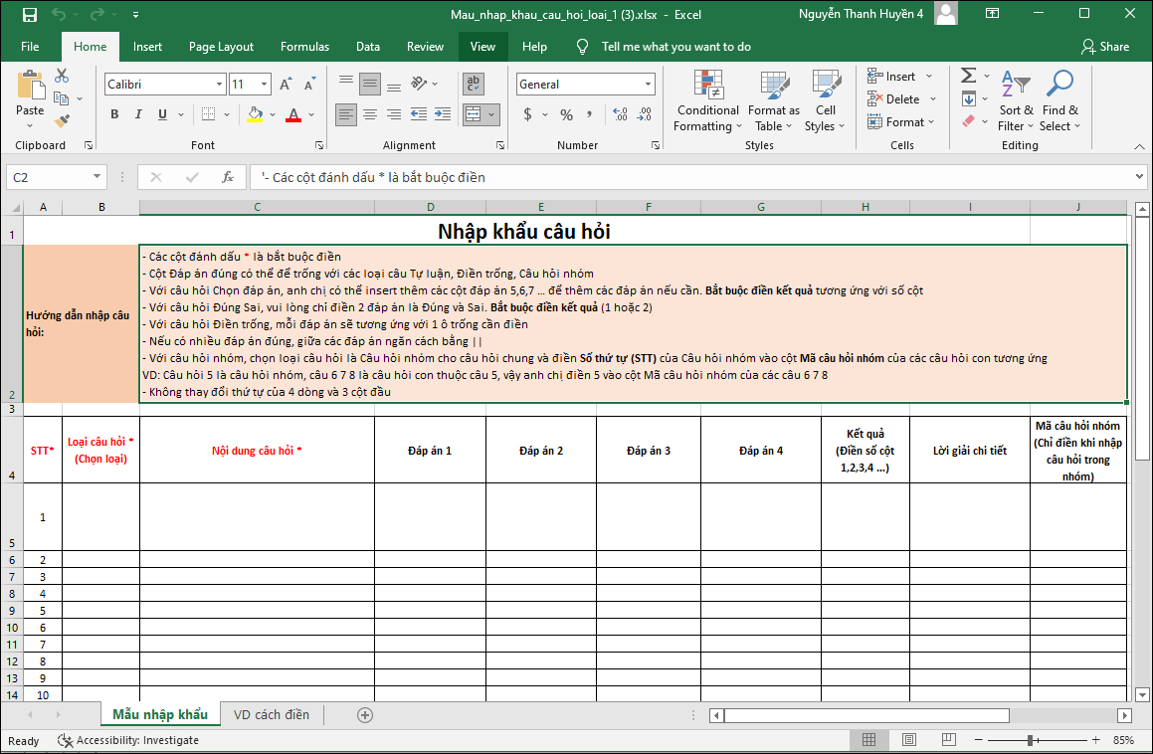Open the Name Box dropdown arrow
The image size is (1153, 754).
96,177
